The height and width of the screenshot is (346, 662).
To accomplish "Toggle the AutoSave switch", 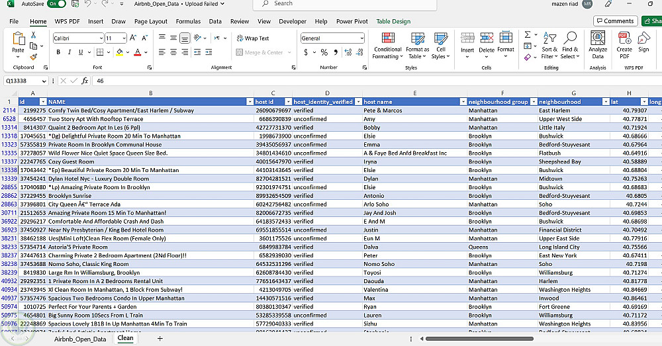I will (57, 4).
